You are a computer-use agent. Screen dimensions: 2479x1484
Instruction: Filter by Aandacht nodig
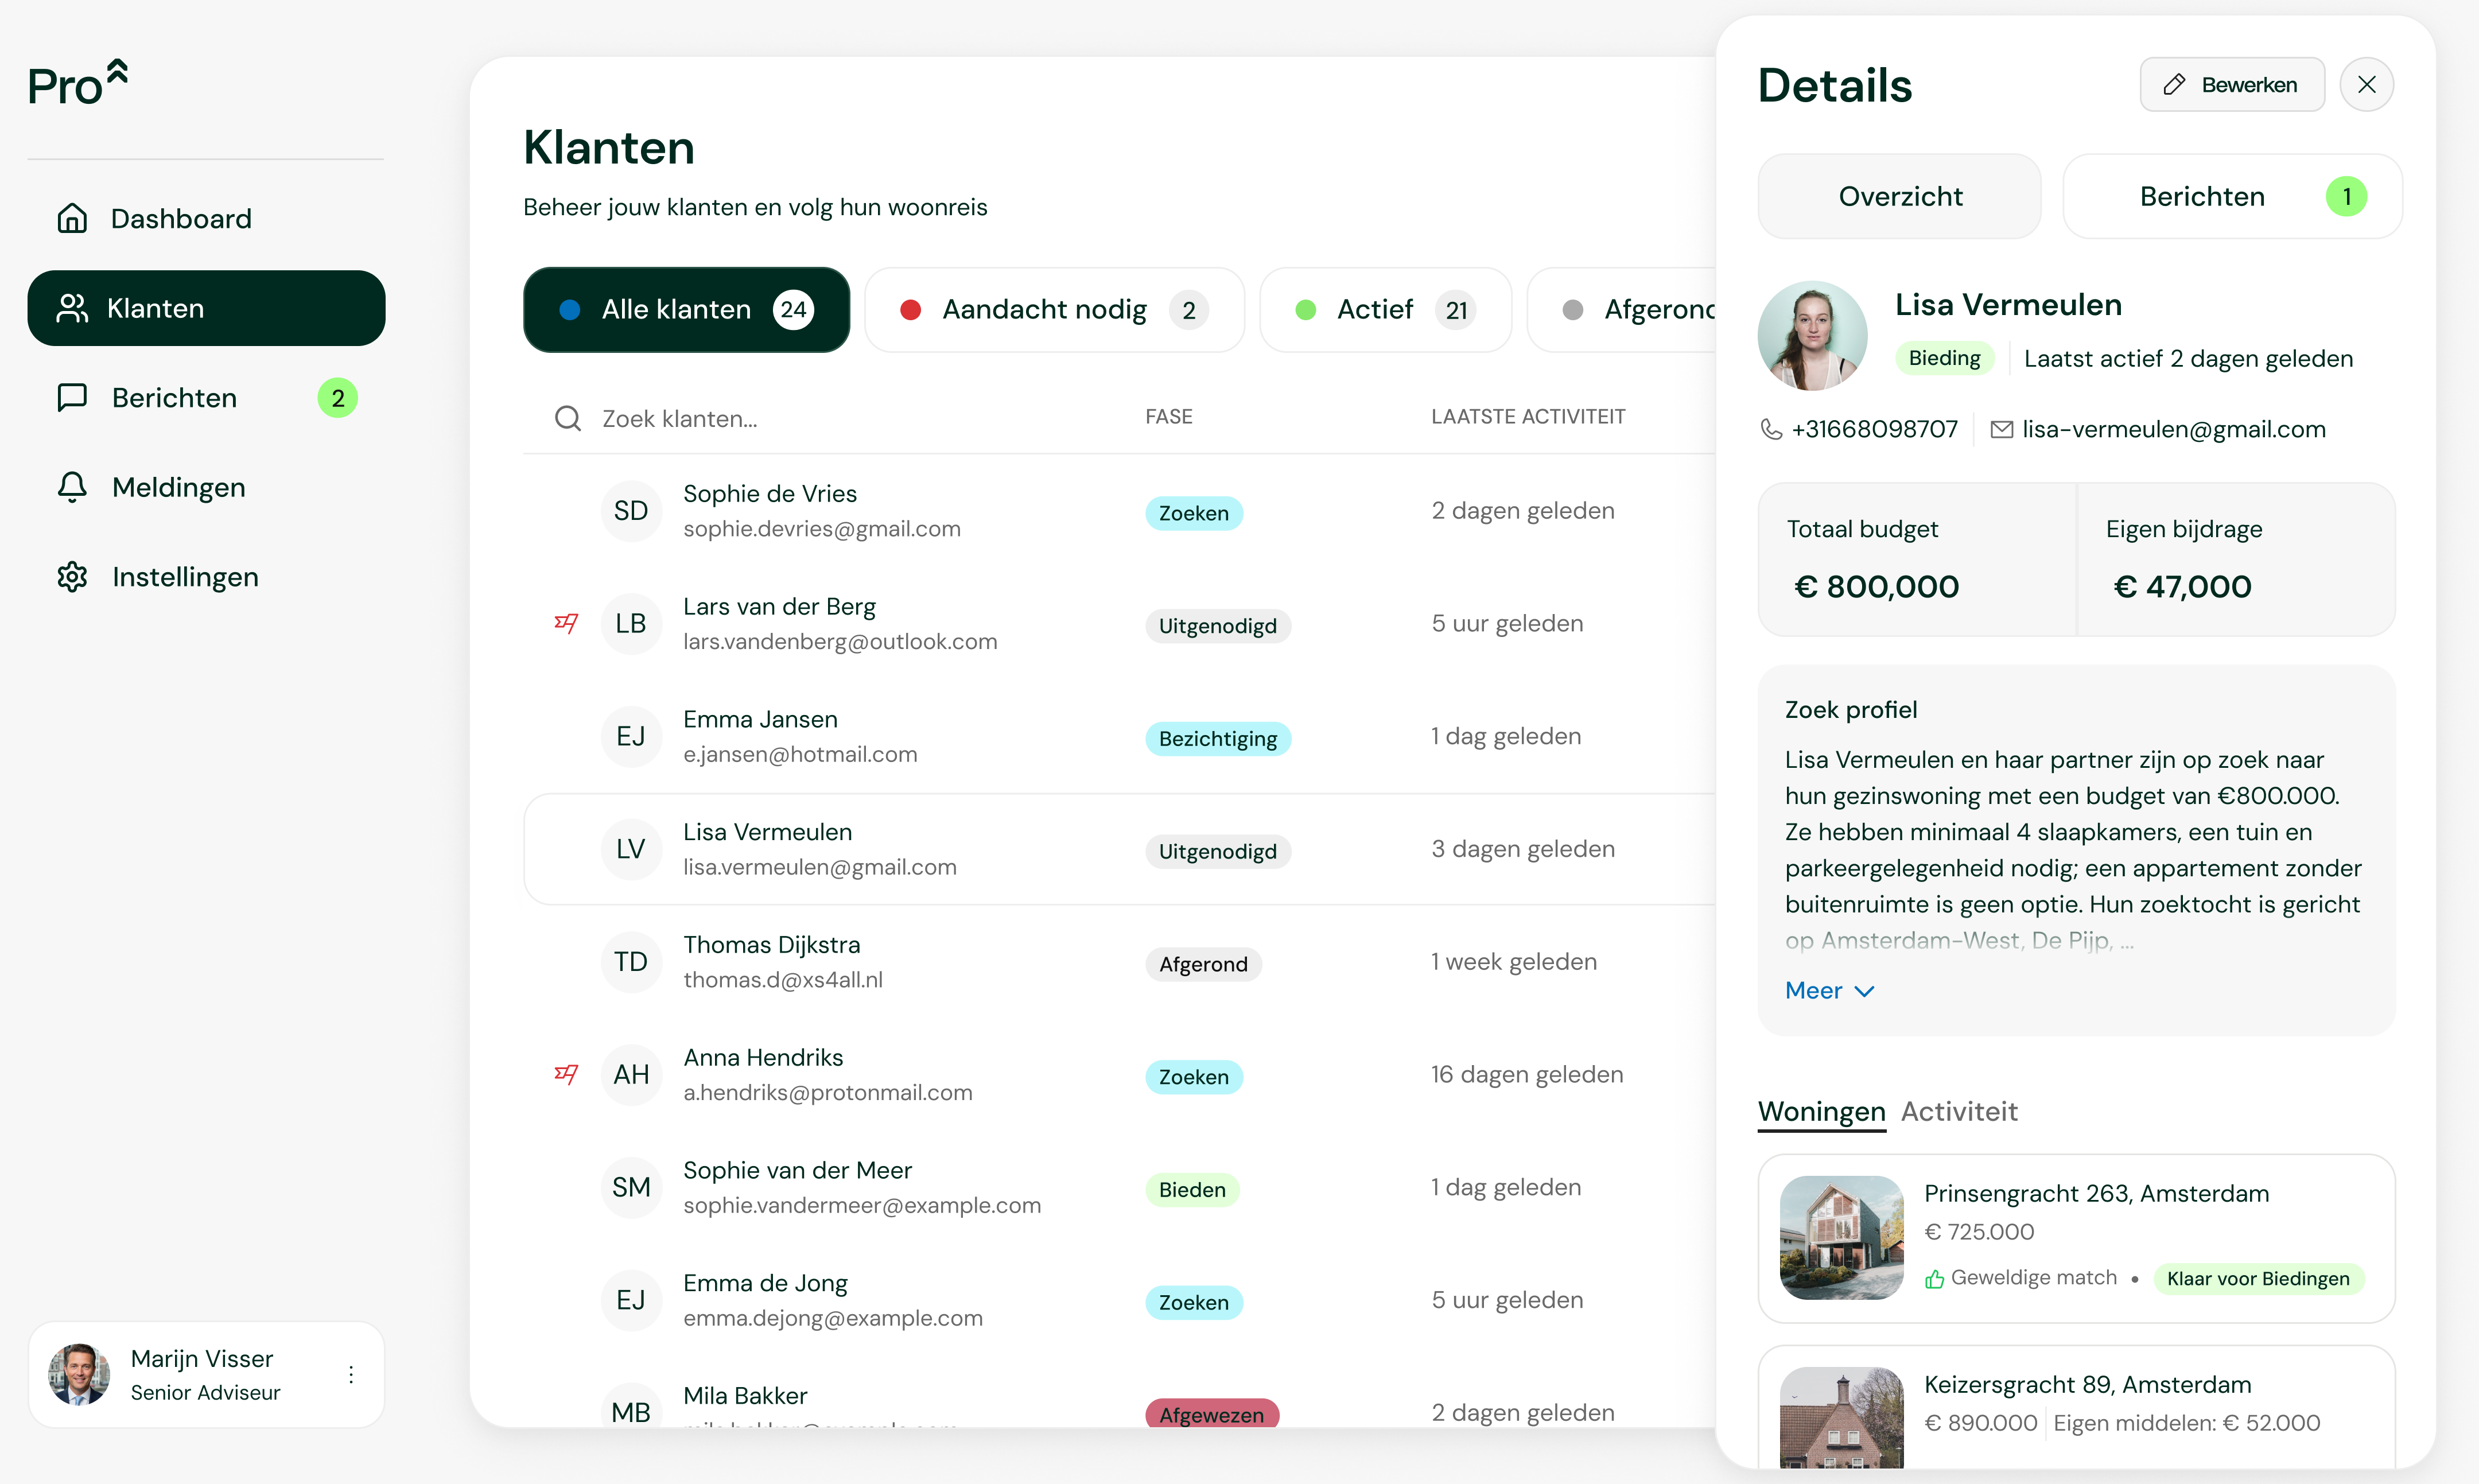1054,310
